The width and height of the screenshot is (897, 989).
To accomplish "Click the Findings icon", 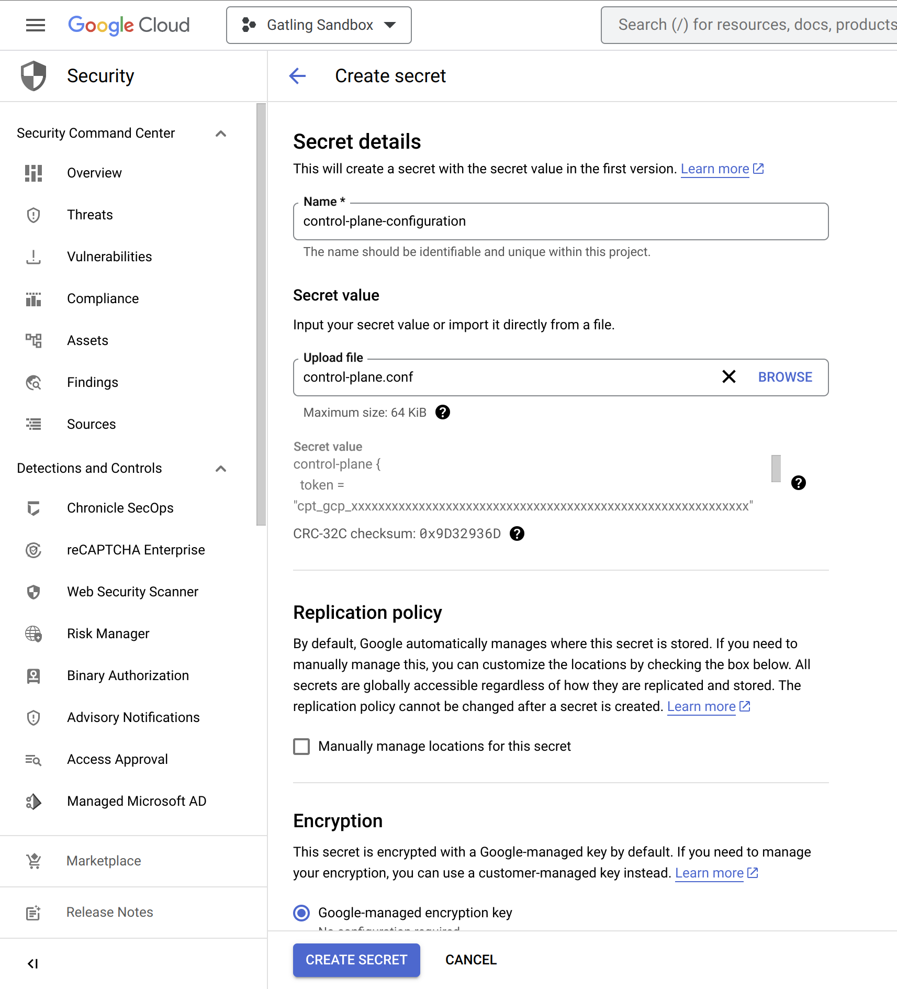I will coord(33,382).
